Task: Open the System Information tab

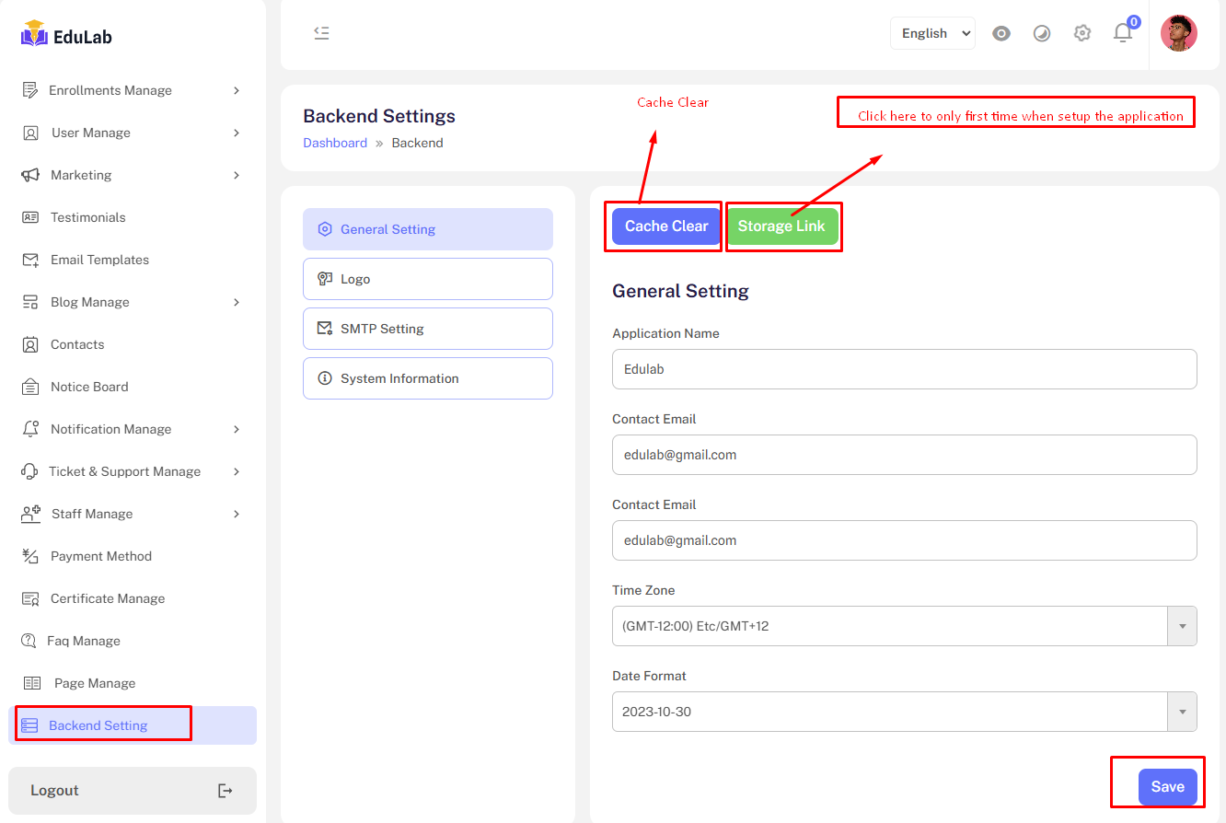Action: pos(427,378)
